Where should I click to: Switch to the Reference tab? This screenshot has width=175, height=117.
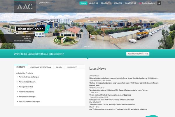(72, 67)
